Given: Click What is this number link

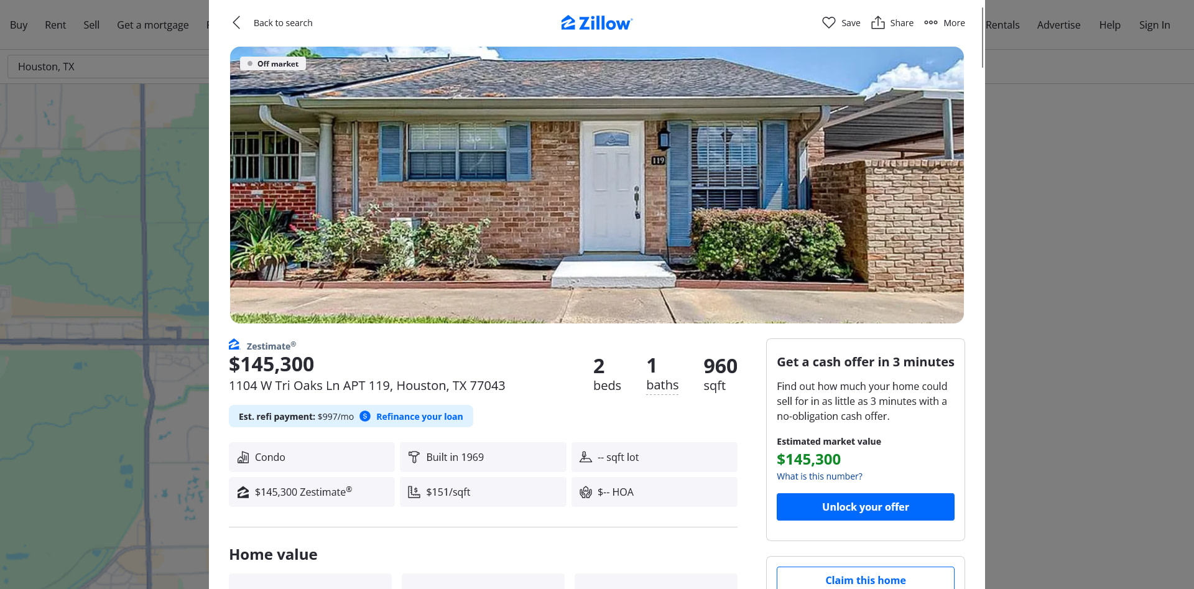Looking at the screenshot, I should point(820,476).
